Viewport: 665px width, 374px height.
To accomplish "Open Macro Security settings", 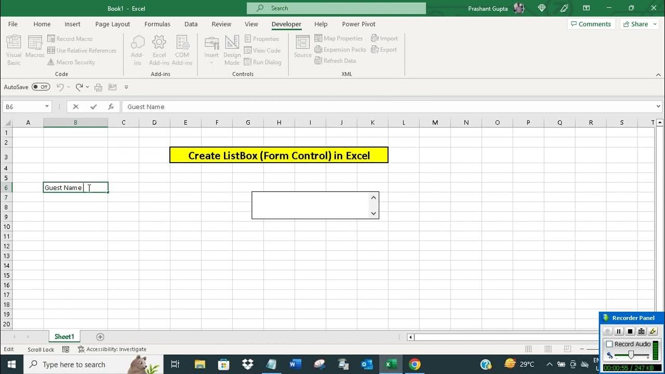I will point(71,62).
